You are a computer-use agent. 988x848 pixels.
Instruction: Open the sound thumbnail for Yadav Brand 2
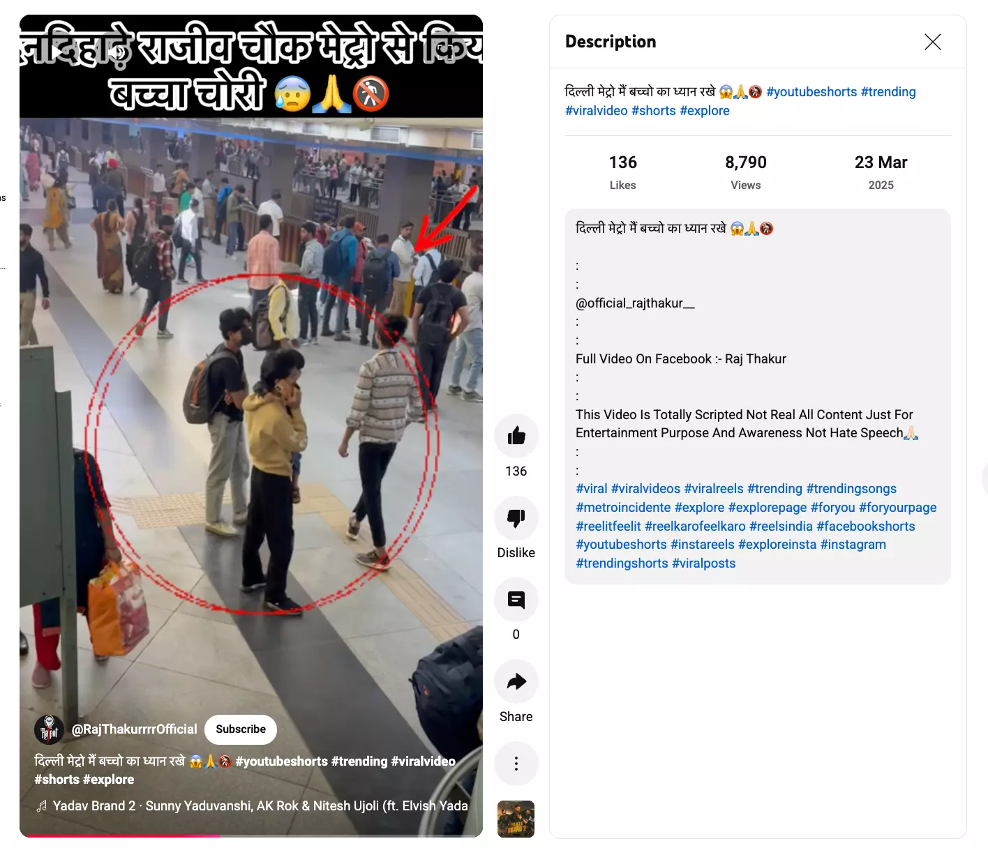tap(516, 819)
